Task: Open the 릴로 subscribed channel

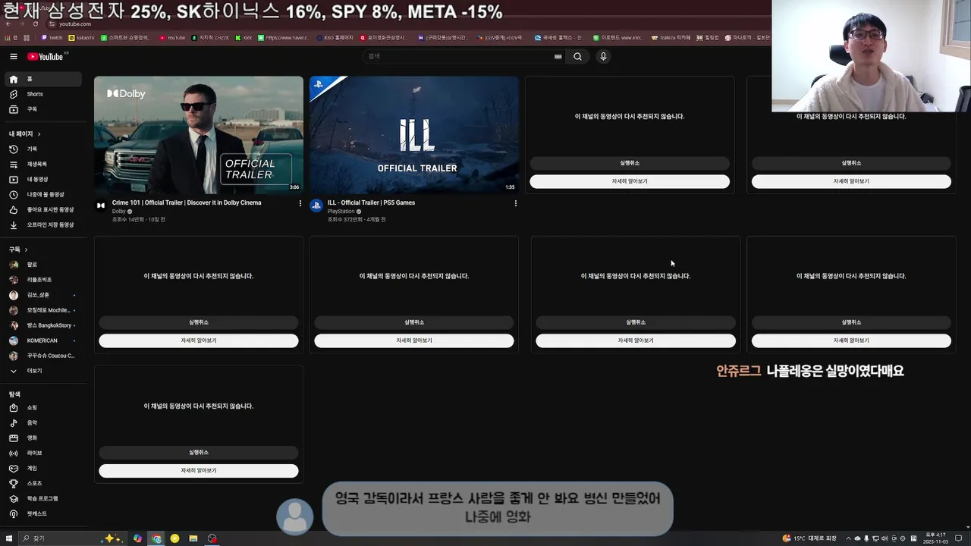Action: point(42,265)
